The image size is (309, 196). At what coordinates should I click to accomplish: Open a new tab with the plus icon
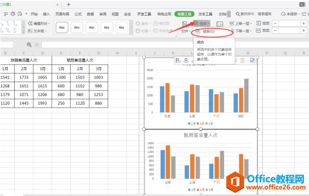[x=69, y=5]
